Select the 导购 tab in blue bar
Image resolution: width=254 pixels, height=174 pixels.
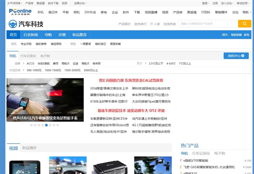point(48,35)
